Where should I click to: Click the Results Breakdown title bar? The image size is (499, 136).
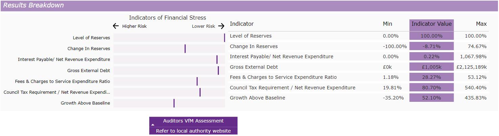click(x=249, y=5)
